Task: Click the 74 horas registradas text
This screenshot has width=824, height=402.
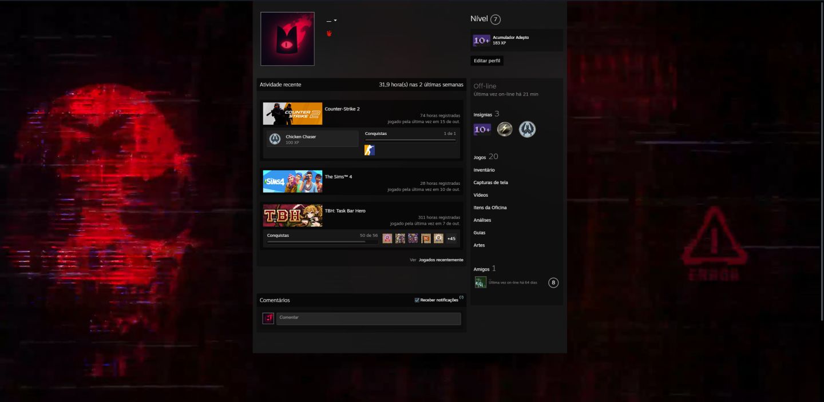Action: [x=440, y=116]
